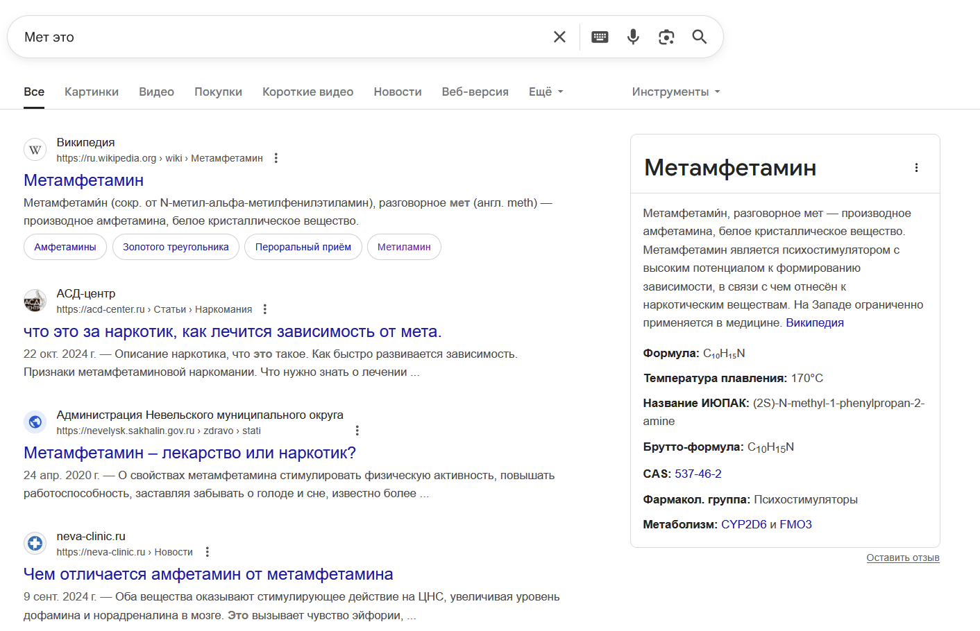Switch to the Видео tab

coord(156,92)
